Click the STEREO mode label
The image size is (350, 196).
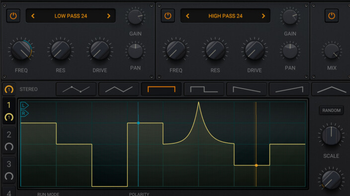(x=28, y=89)
